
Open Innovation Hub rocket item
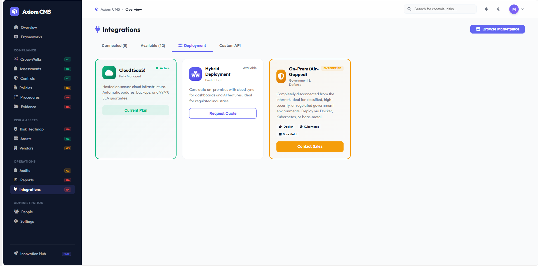(x=33, y=254)
